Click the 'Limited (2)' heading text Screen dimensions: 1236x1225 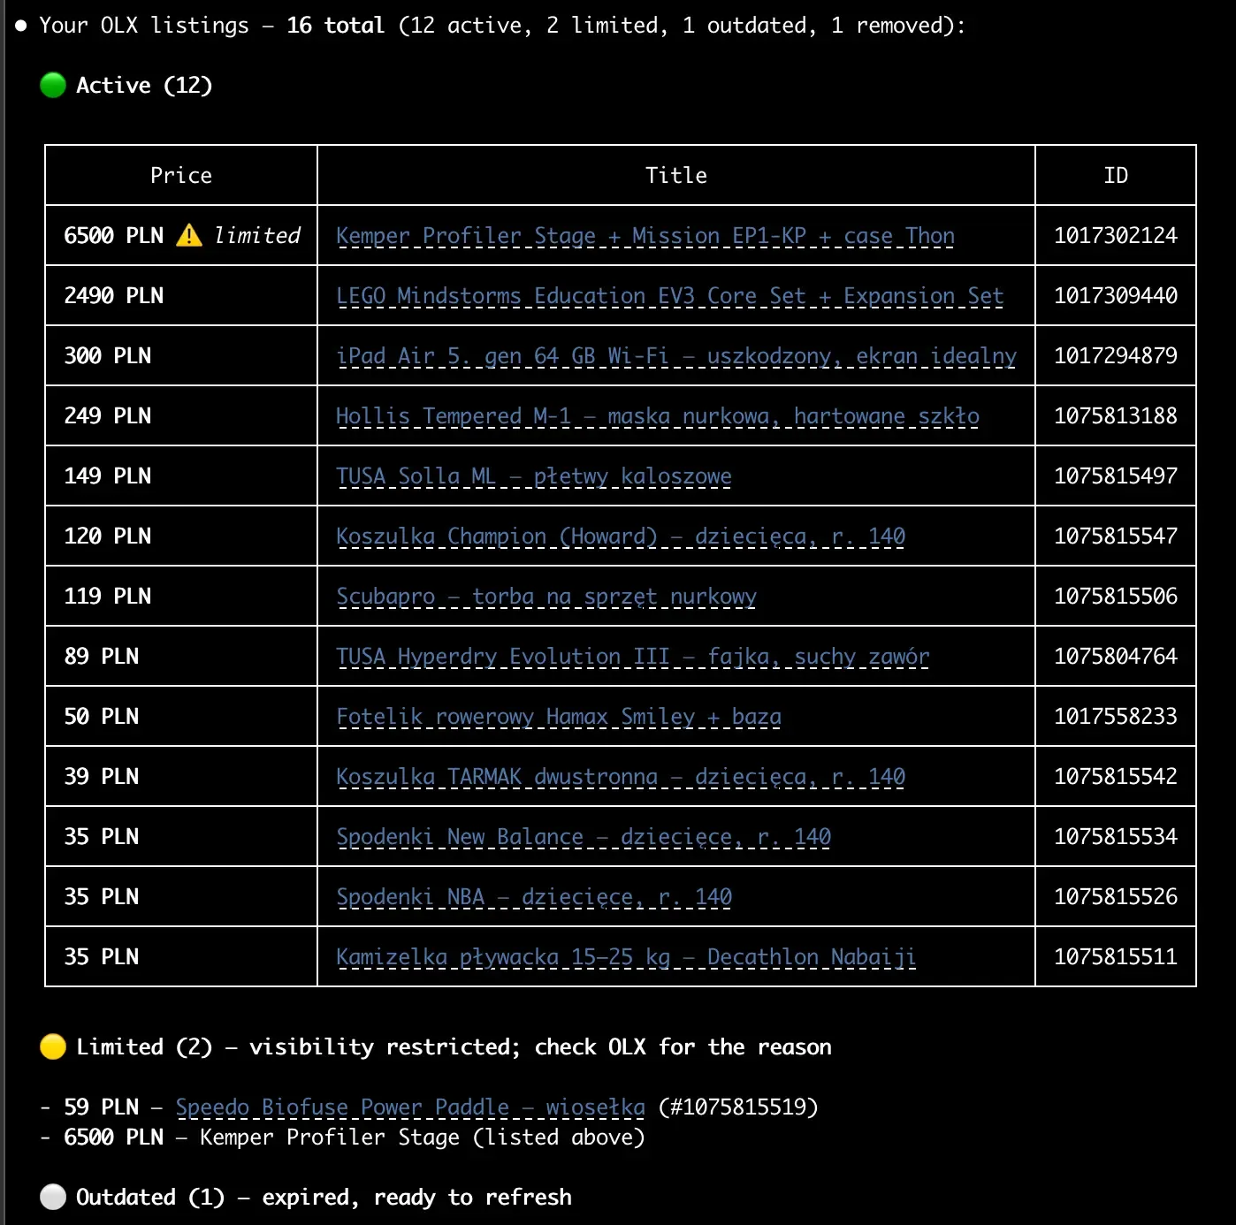point(144,1047)
